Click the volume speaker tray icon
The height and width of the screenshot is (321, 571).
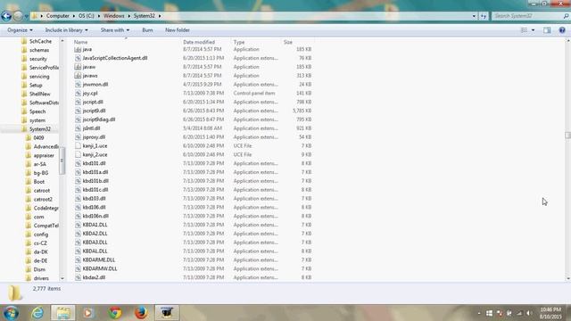pyautogui.click(x=529, y=313)
